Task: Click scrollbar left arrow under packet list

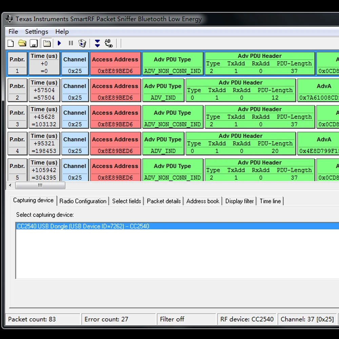Action: pos(10,185)
